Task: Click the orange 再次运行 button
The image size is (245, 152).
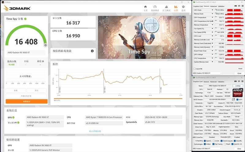Action: 27,101
